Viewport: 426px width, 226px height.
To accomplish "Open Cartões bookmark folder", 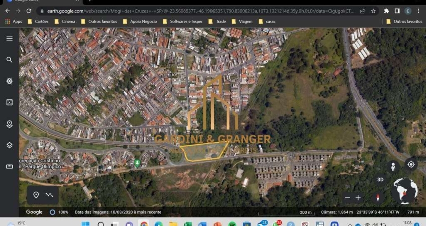I will click(38, 21).
